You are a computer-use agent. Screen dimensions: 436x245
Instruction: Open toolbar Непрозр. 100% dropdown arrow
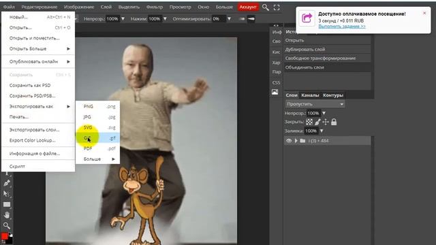pos(123,19)
